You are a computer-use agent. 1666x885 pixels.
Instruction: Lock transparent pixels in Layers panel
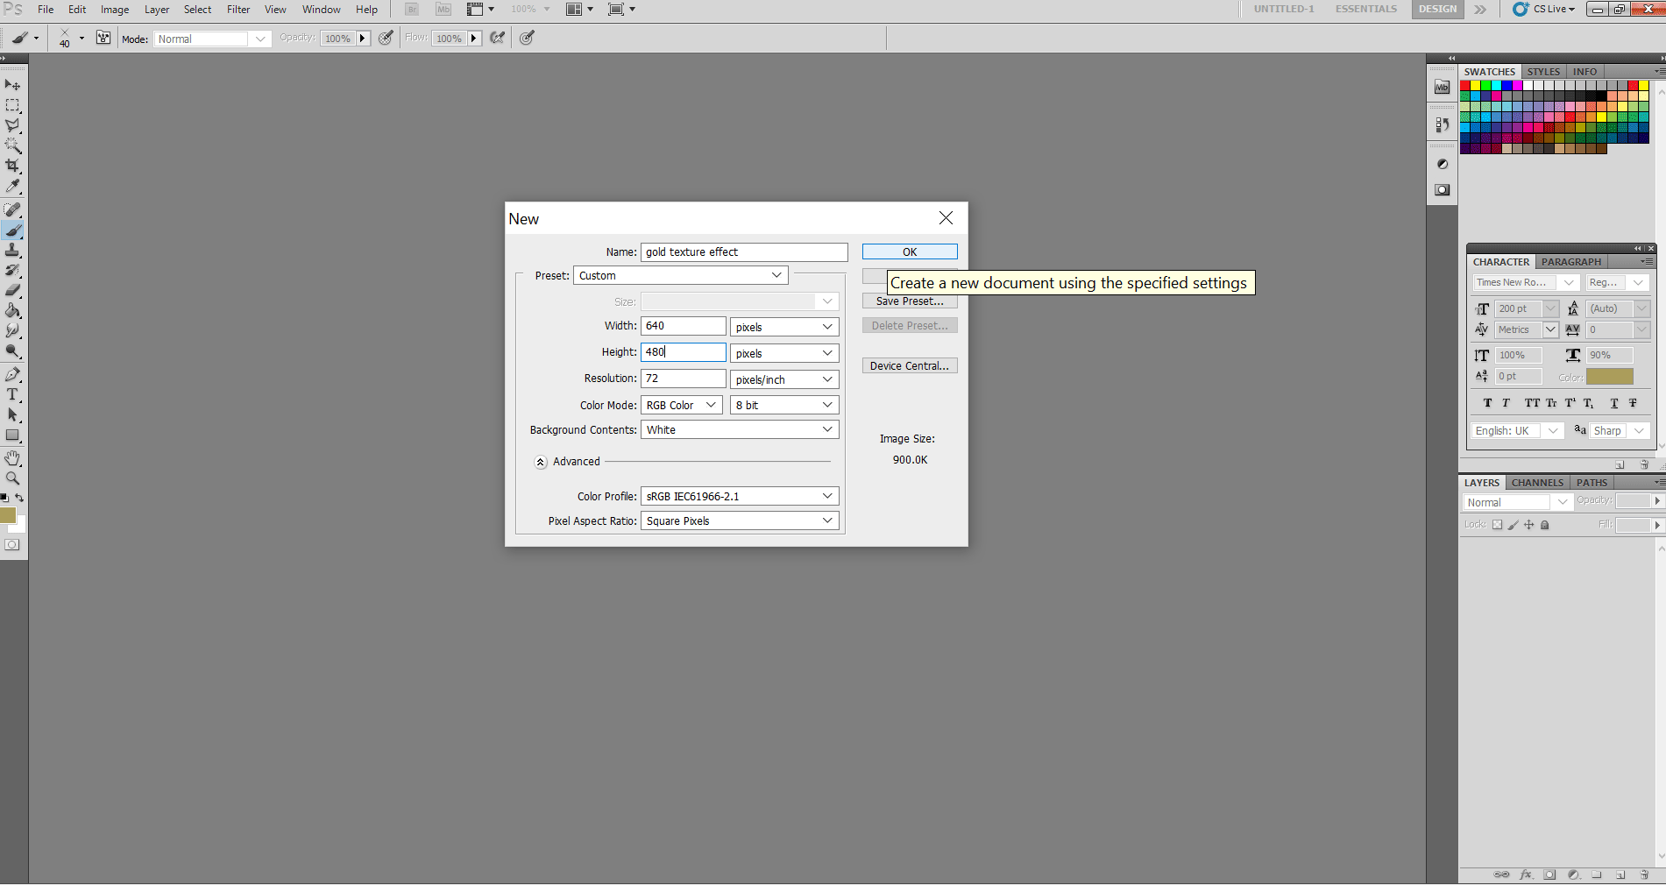tap(1497, 524)
